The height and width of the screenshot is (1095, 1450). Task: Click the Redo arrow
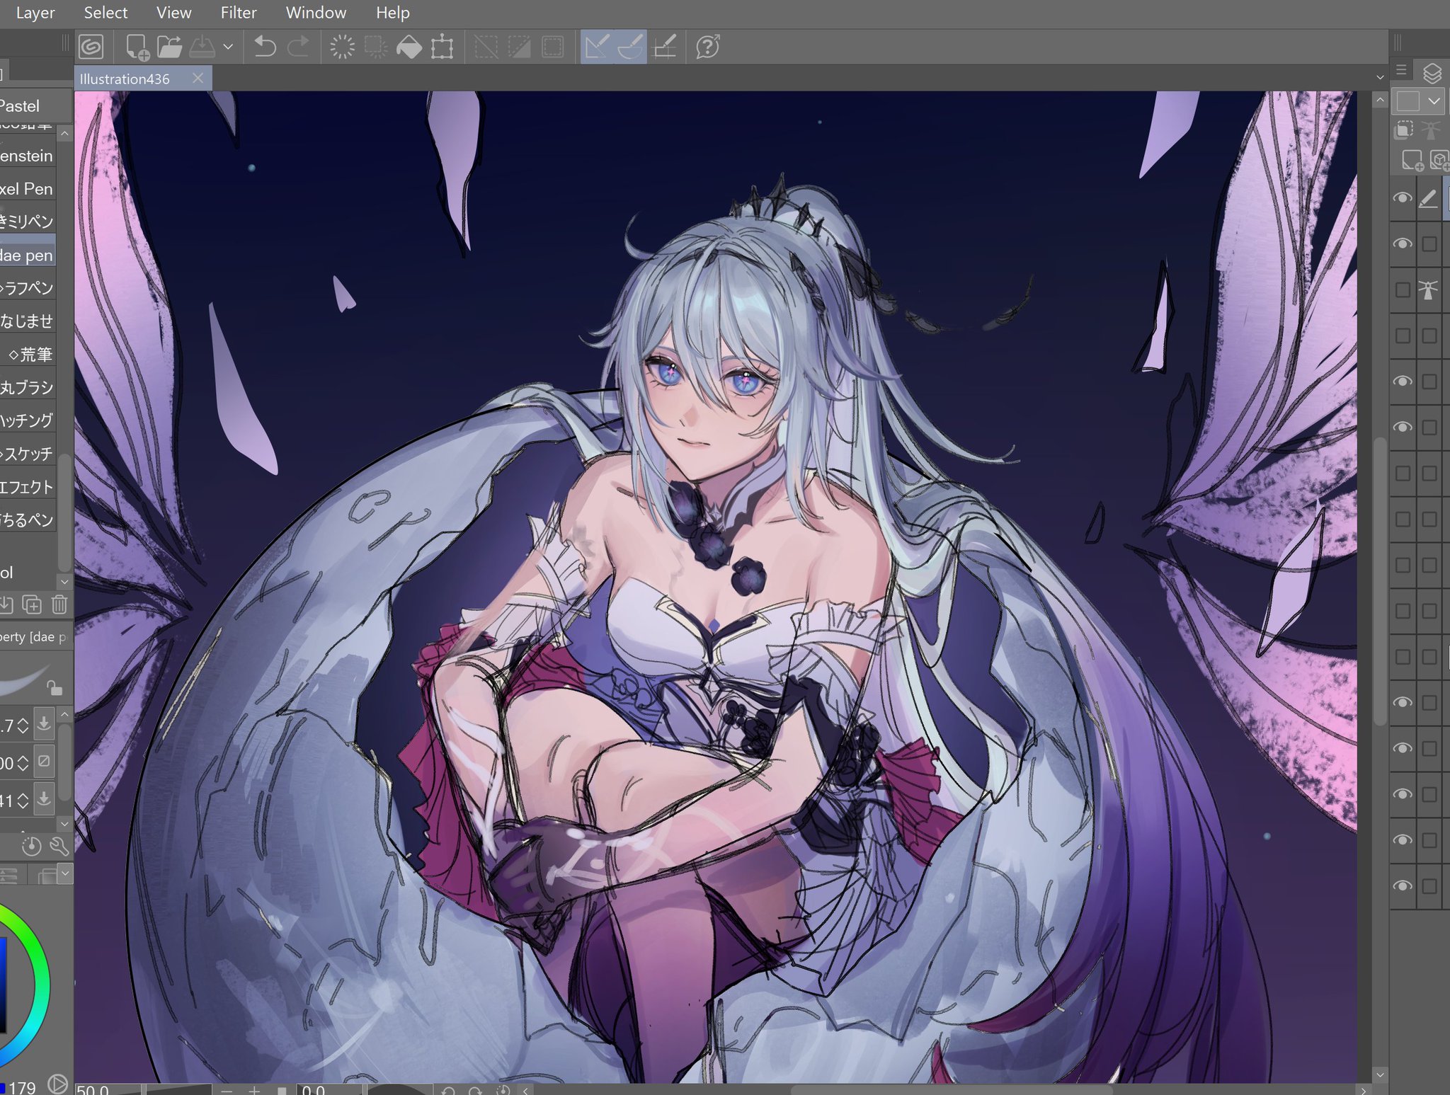(298, 47)
